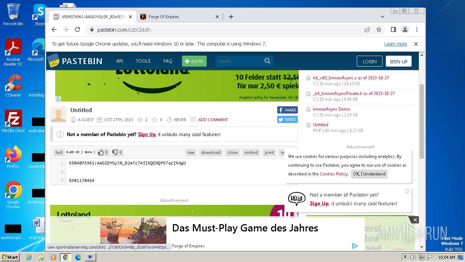The image size is (465, 262).
Task: Click the Sign Up link in member notice
Action: [x=147, y=135]
